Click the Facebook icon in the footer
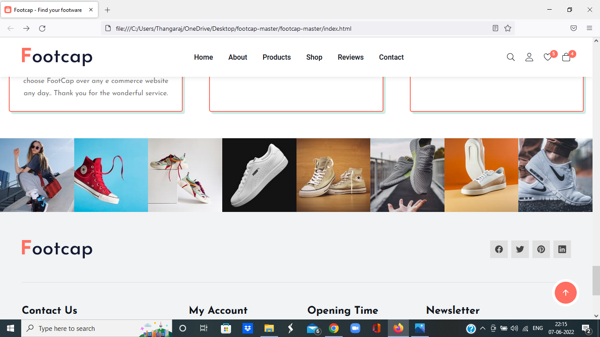This screenshot has width=600, height=337. pyautogui.click(x=499, y=249)
